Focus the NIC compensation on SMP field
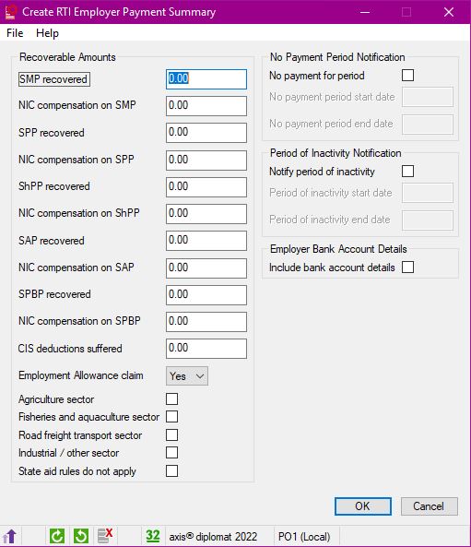Viewport: 471px width, 547px height. click(x=206, y=106)
